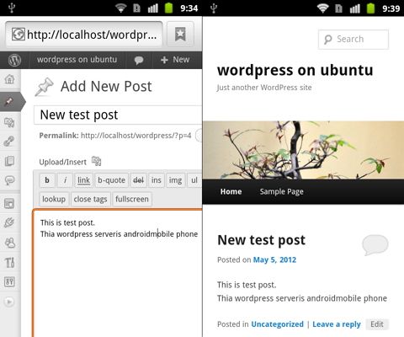This screenshot has height=337, width=404.
Task: Open the Appearance sidebar icon
Action: pos(9,204)
